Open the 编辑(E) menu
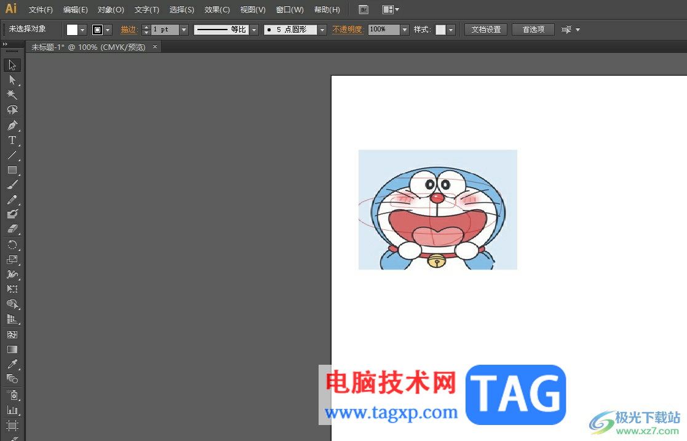This screenshot has height=441, width=687. (x=76, y=10)
